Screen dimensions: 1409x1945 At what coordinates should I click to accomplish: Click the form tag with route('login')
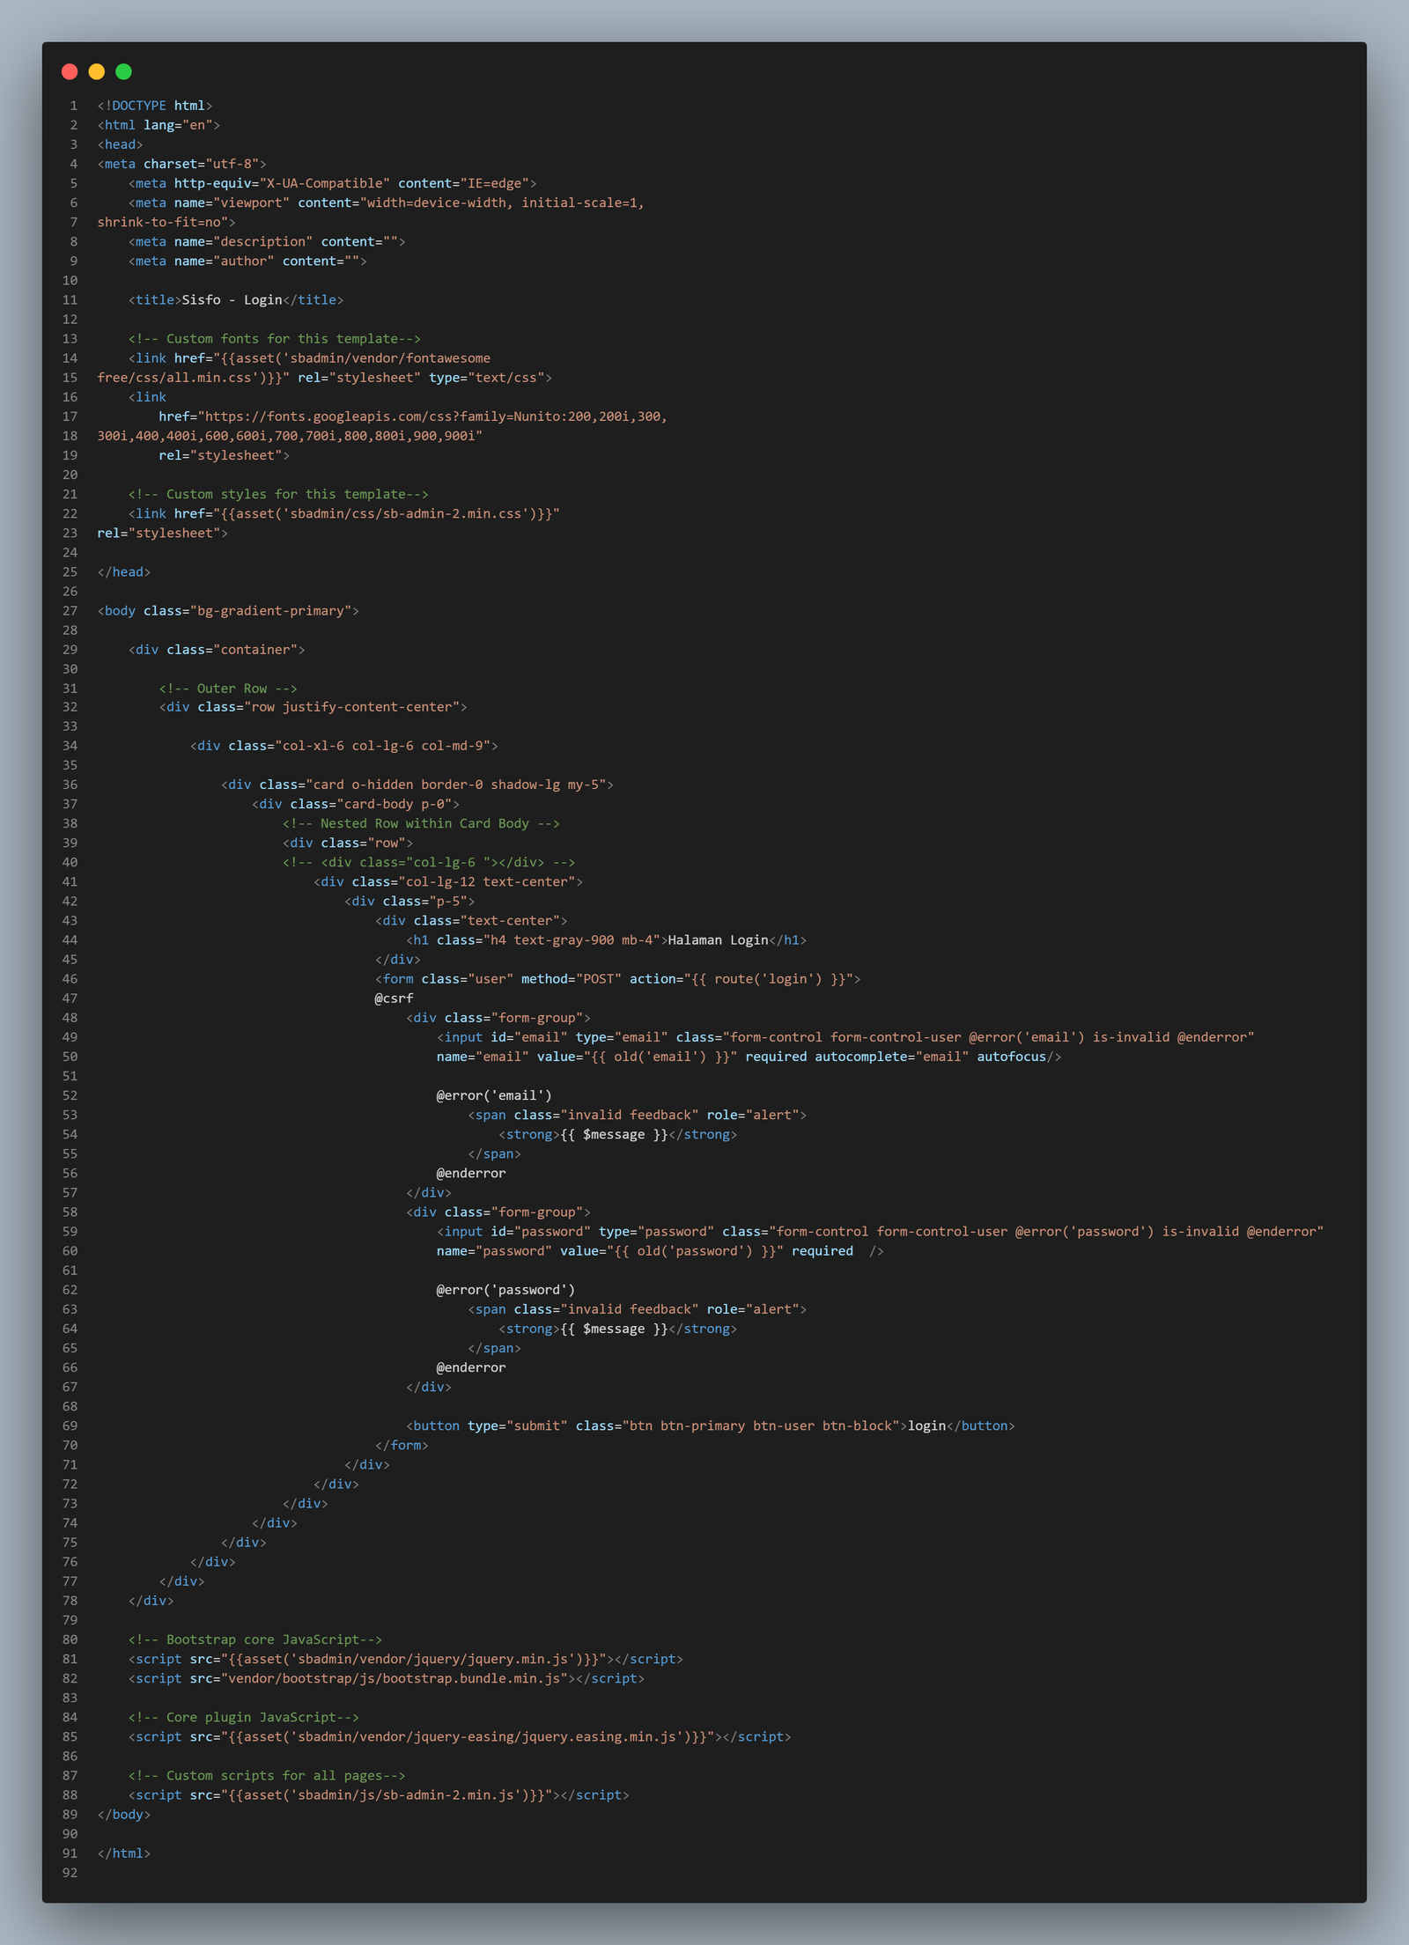pos(618,978)
